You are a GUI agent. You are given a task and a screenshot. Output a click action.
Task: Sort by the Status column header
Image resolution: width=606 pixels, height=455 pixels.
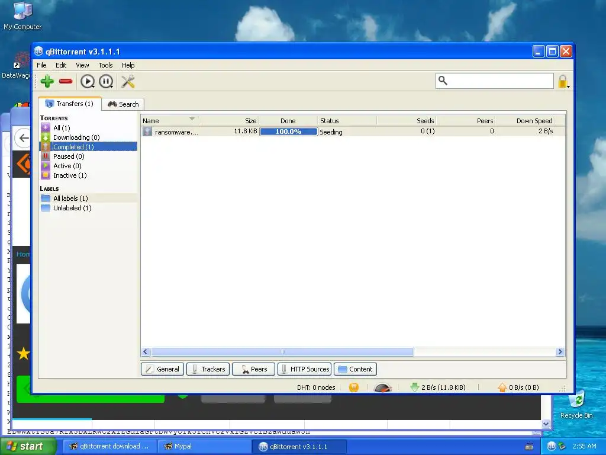(347, 121)
